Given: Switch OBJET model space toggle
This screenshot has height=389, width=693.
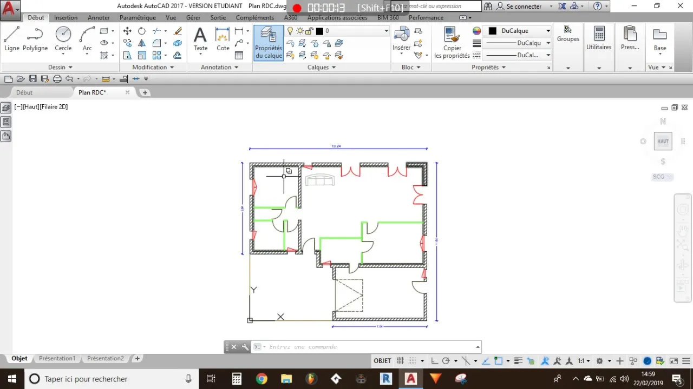Looking at the screenshot, I should 382,361.
